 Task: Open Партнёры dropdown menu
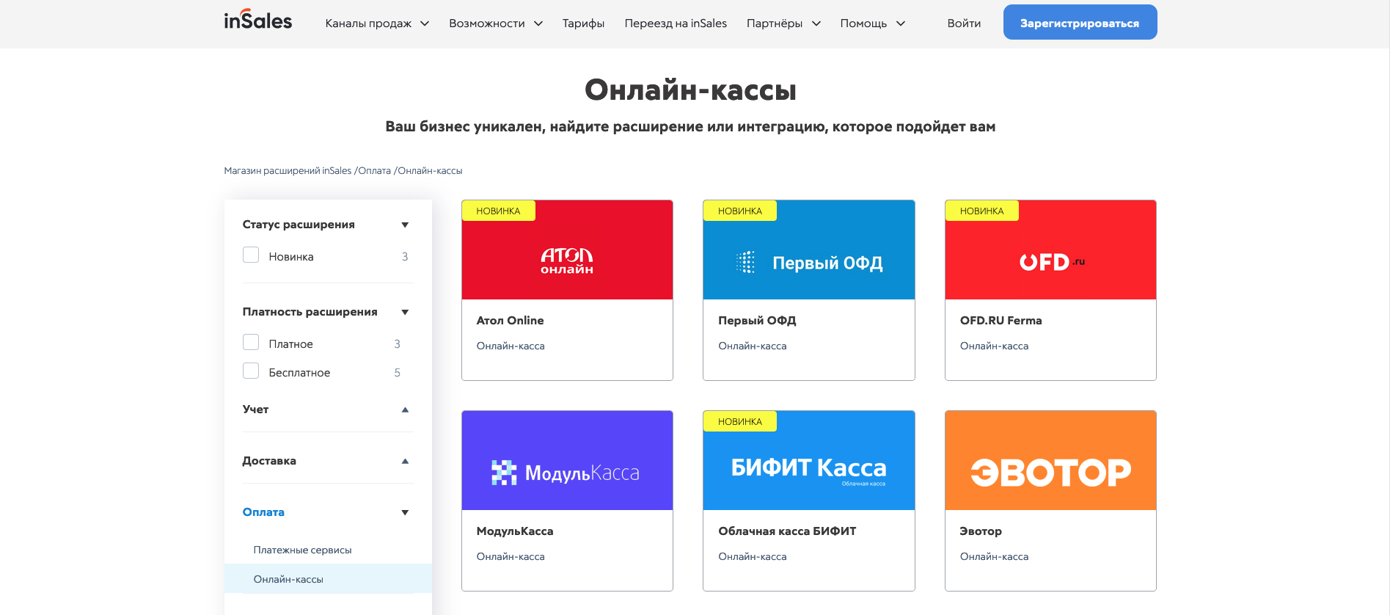click(x=783, y=23)
